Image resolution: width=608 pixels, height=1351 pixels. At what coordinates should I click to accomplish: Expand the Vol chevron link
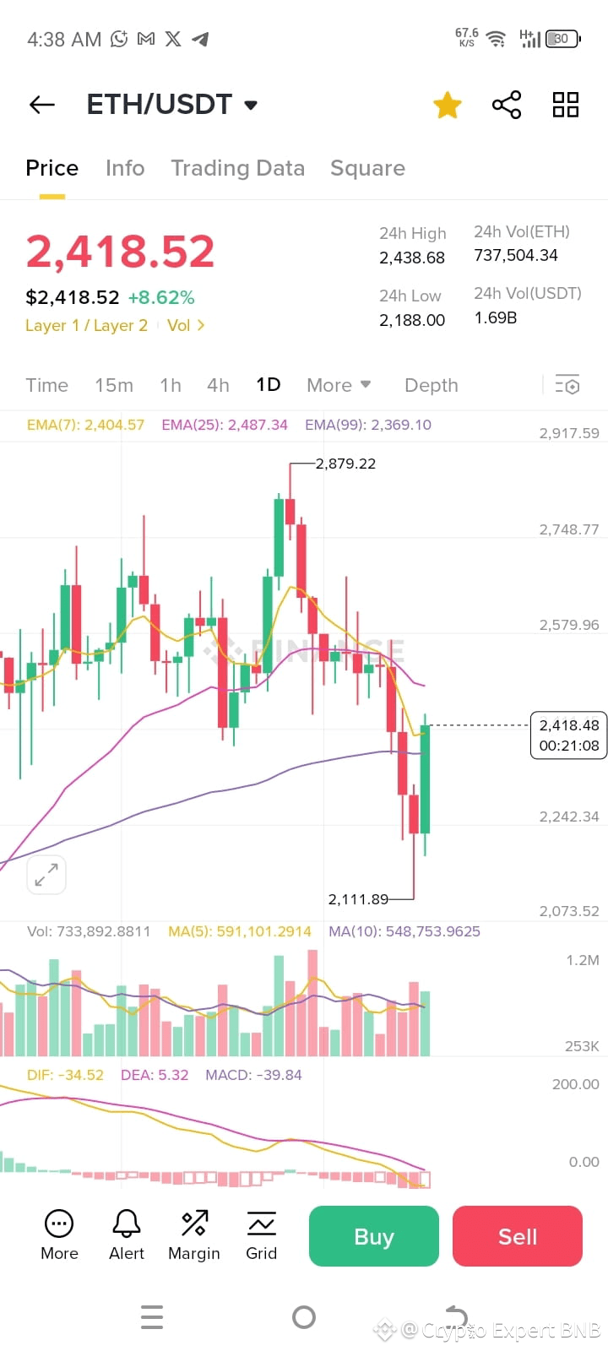pyautogui.click(x=184, y=325)
